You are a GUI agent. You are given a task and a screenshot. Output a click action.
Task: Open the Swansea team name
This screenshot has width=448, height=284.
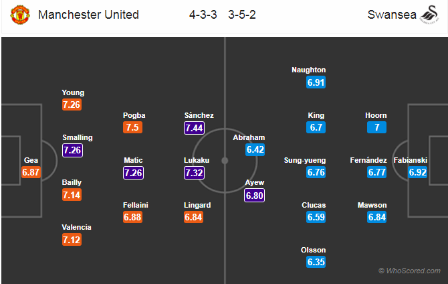[x=388, y=15]
